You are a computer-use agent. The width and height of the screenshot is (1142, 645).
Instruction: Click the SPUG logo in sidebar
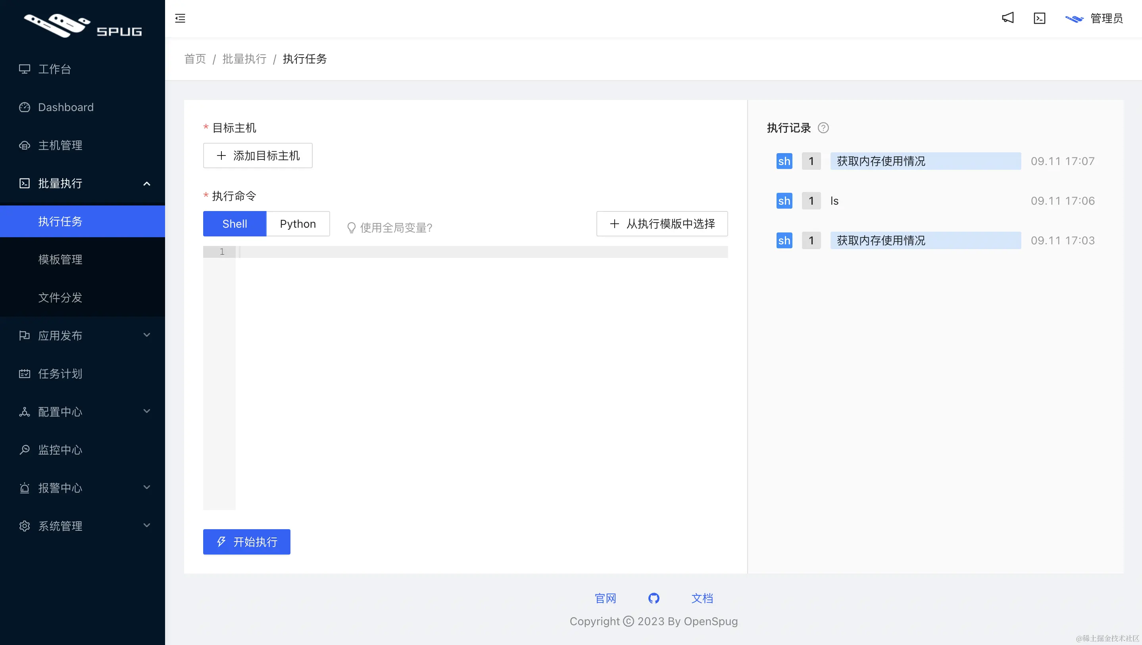[83, 25]
